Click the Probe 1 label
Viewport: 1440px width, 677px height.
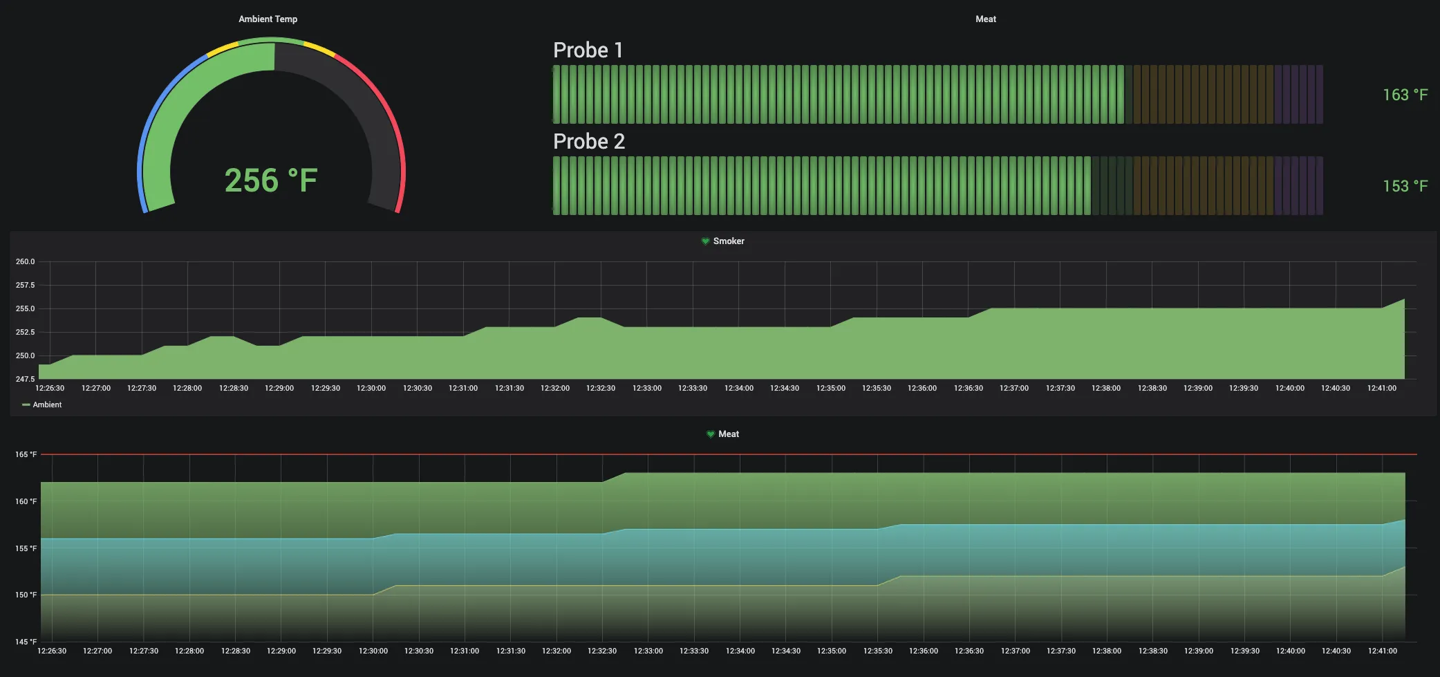tap(588, 50)
